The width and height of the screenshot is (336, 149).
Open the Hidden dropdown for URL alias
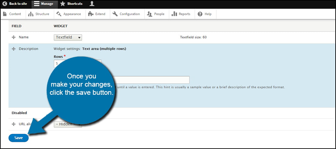68,124
